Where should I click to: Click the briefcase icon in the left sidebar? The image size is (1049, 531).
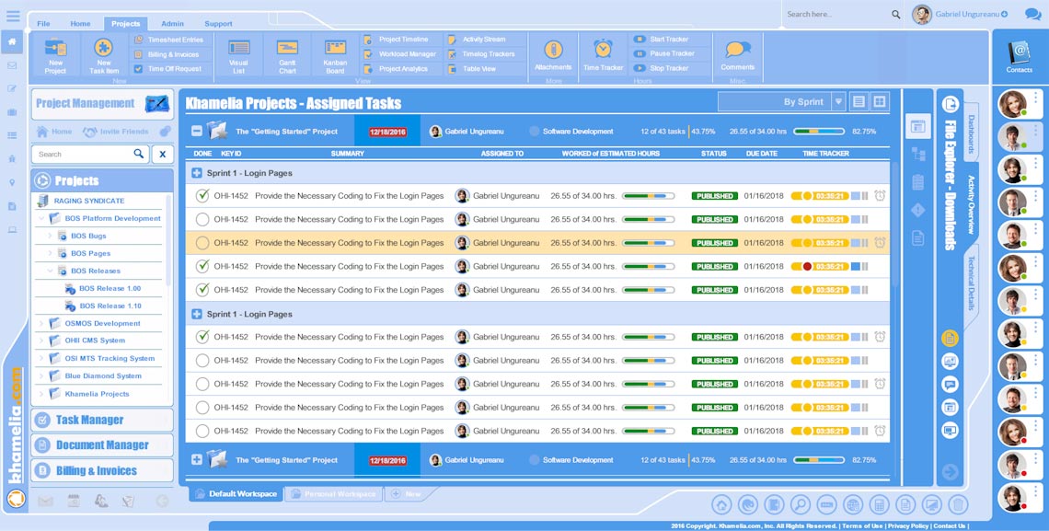pyautogui.click(x=12, y=111)
